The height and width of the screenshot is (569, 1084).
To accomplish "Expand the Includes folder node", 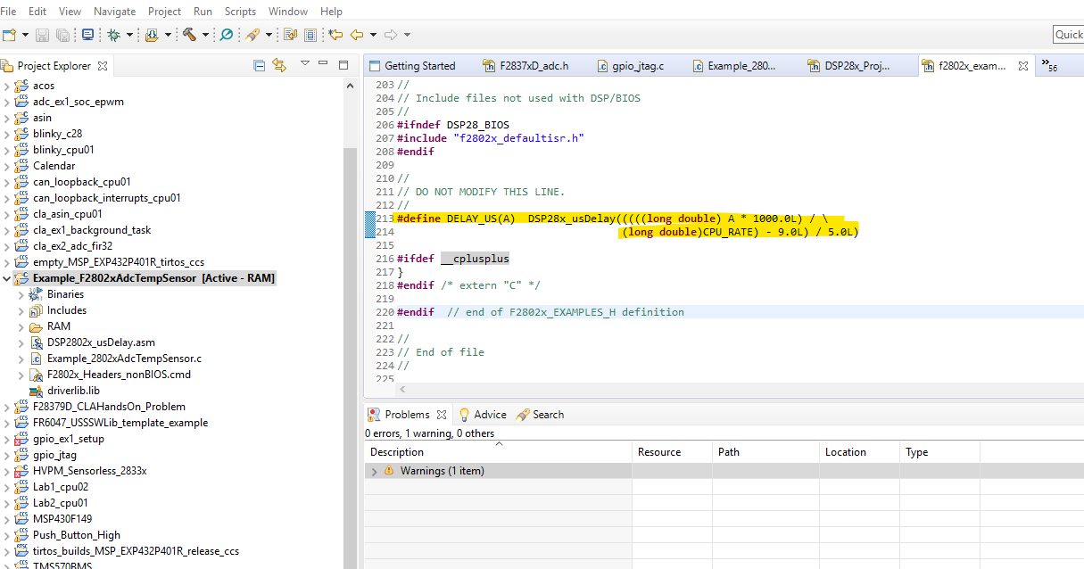I will 21,310.
